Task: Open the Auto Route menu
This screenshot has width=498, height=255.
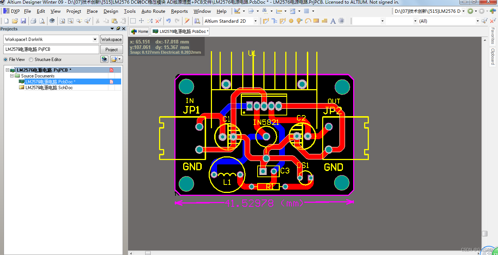Action: click(153, 11)
